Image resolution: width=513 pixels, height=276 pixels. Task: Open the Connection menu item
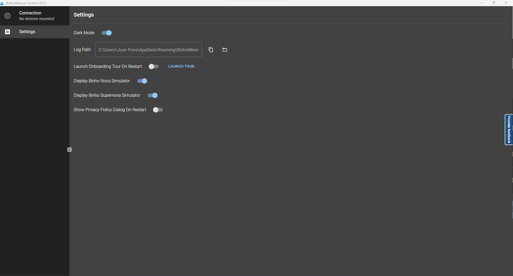[35, 16]
